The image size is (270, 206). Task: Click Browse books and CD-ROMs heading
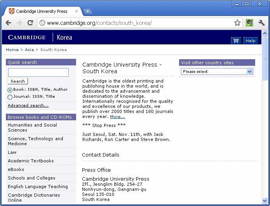click(x=41, y=117)
